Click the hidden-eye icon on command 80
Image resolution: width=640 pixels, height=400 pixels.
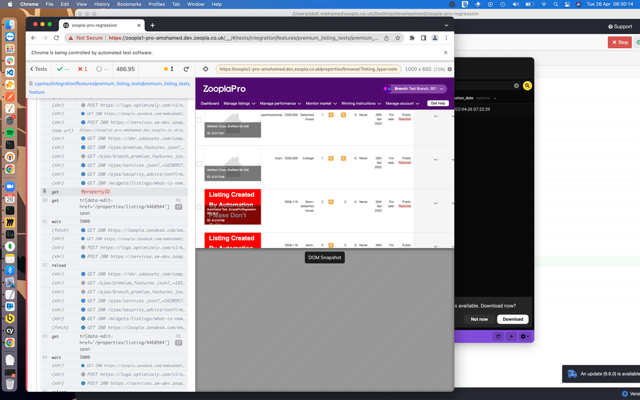(178, 201)
